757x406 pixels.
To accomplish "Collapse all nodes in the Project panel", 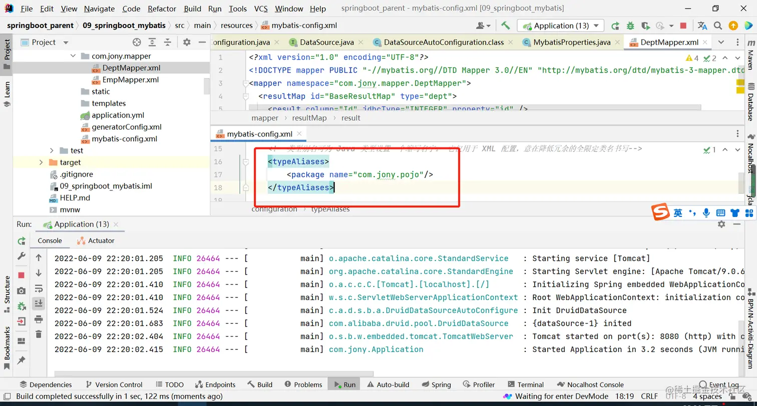I will pos(168,42).
